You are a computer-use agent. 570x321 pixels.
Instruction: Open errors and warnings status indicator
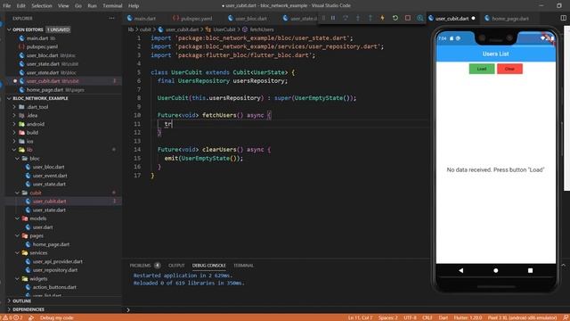click(x=12, y=317)
